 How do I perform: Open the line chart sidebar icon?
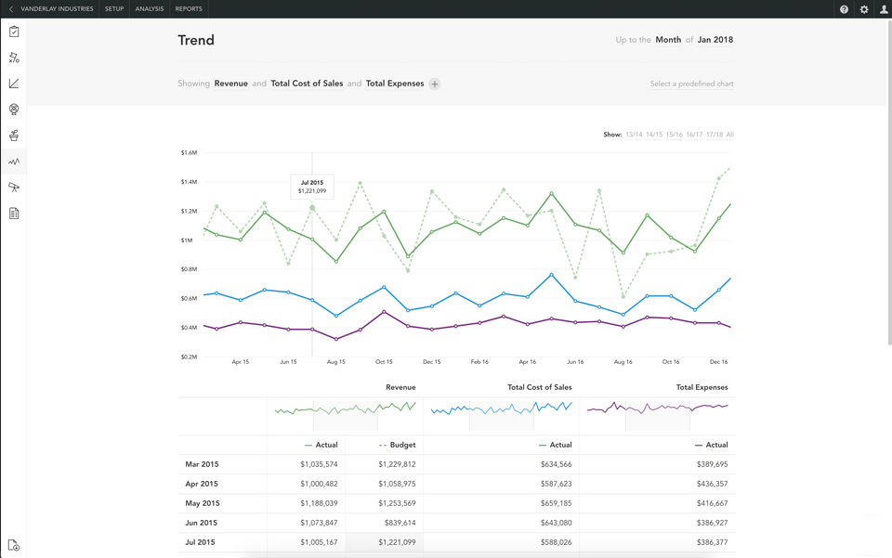tap(14, 84)
